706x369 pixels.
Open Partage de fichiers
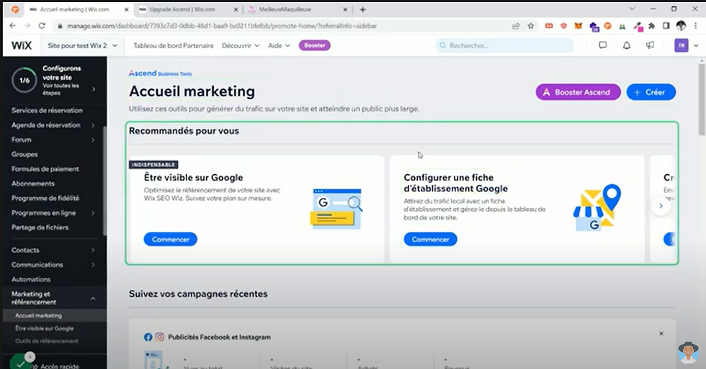tap(40, 227)
